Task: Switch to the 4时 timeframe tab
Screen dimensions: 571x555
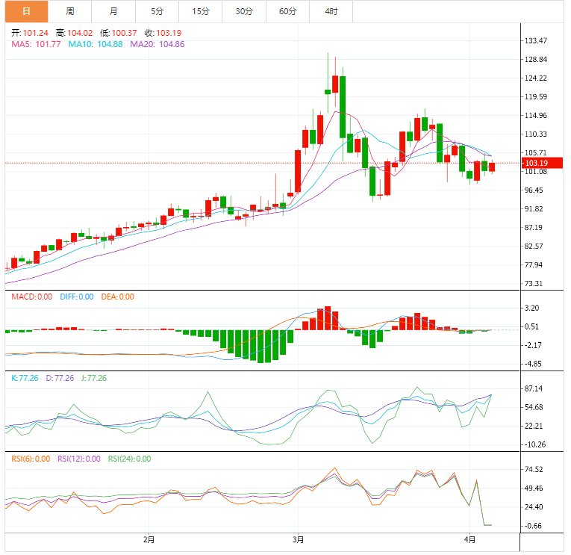Action: click(x=331, y=11)
